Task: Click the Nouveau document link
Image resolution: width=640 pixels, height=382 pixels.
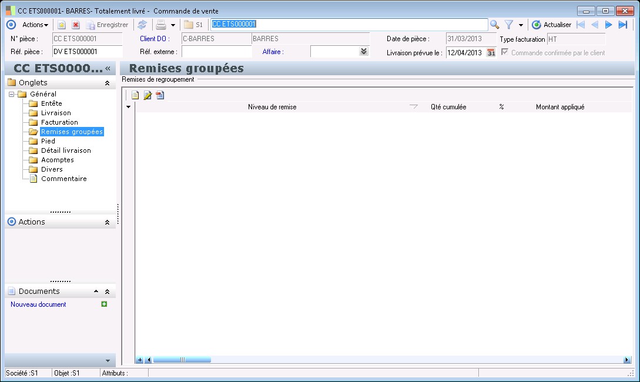Action: coord(38,304)
